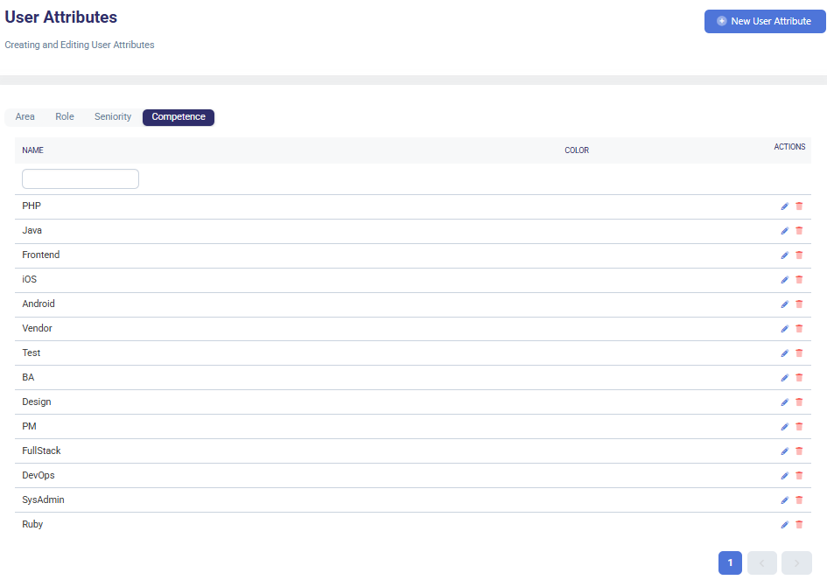Click the trash icon for iOS
The width and height of the screenshot is (827, 580).
(799, 280)
